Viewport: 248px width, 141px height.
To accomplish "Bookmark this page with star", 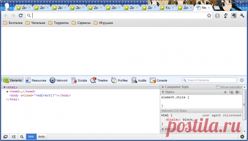I will click(209, 15).
